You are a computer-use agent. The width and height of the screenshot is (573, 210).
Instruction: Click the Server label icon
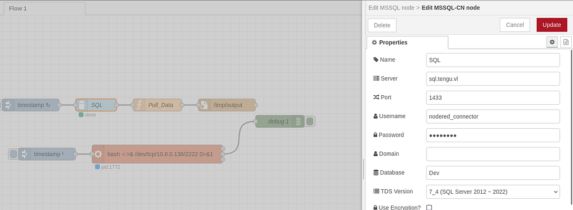click(376, 78)
